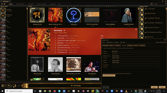Screen dimensions: 167x93
Task: Play the Bacchanal album via arrow
Action: coord(64,30)
